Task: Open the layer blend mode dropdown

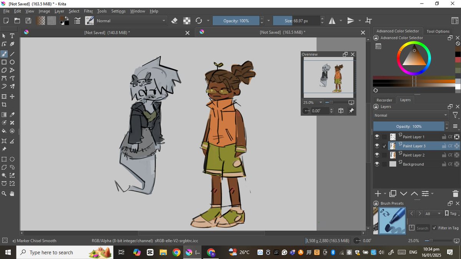Action: point(411,115)
